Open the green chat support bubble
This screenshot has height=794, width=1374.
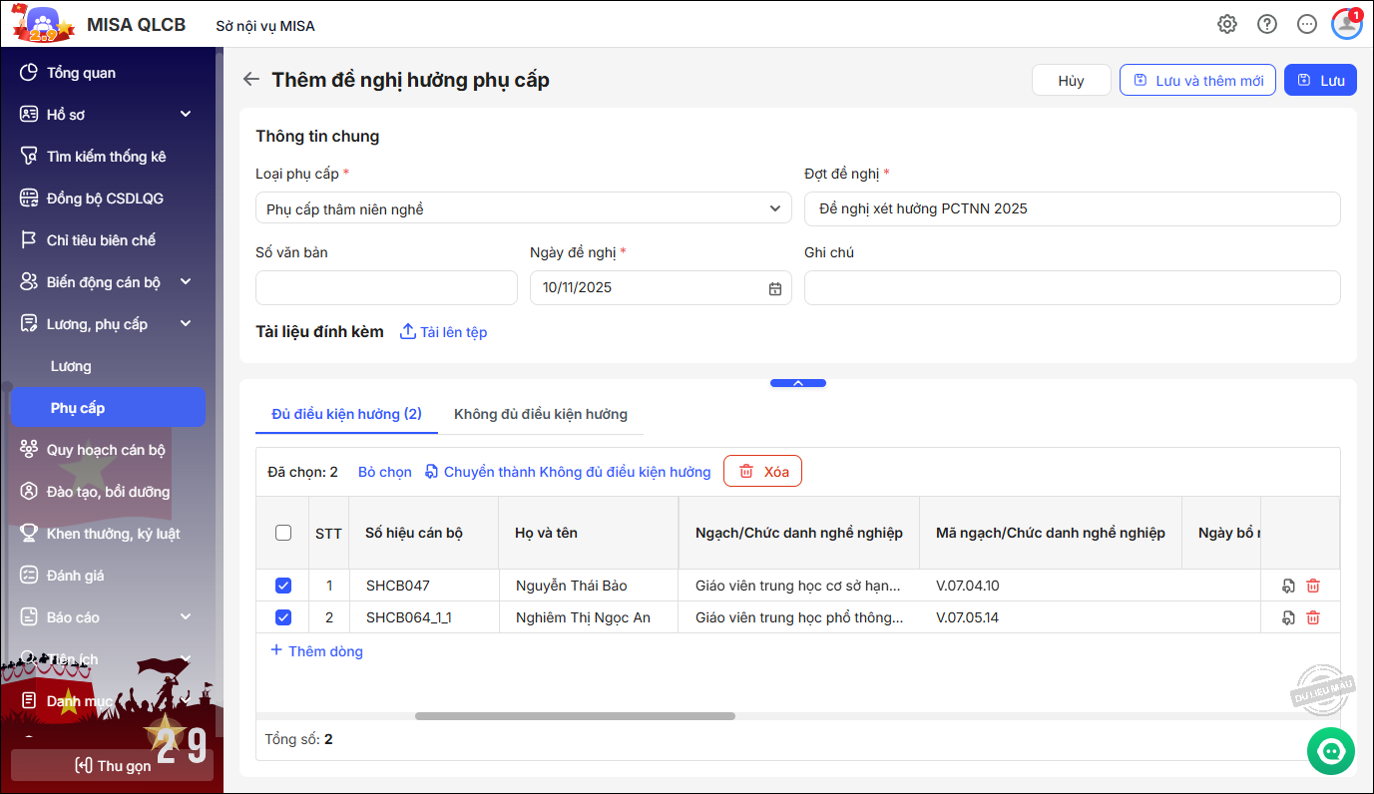1331,751
